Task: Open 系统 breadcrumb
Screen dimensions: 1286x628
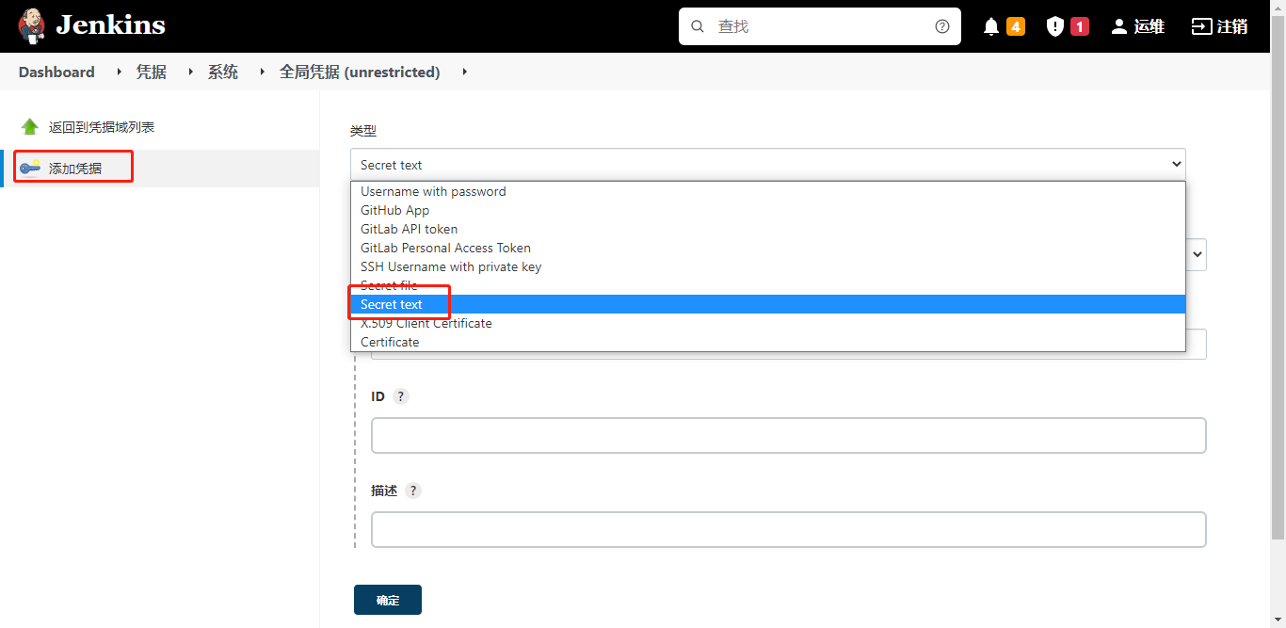Action: [223, 72]
